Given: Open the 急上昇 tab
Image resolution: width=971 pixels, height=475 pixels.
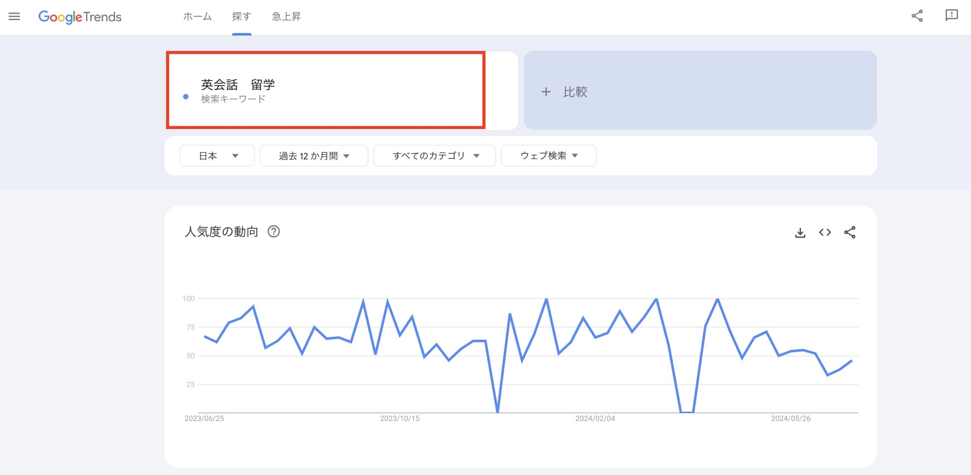Looking at the screenshot, I should [x=286, y=17].
